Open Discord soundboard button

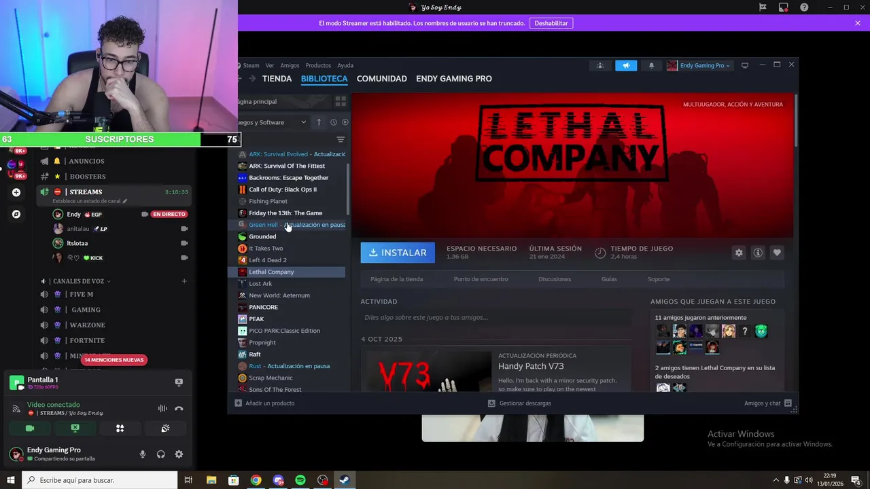(x=164, y=429)
